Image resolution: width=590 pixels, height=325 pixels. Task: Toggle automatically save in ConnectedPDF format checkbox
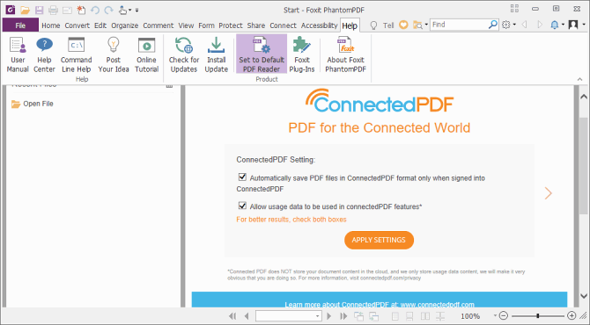pos(242,177)
